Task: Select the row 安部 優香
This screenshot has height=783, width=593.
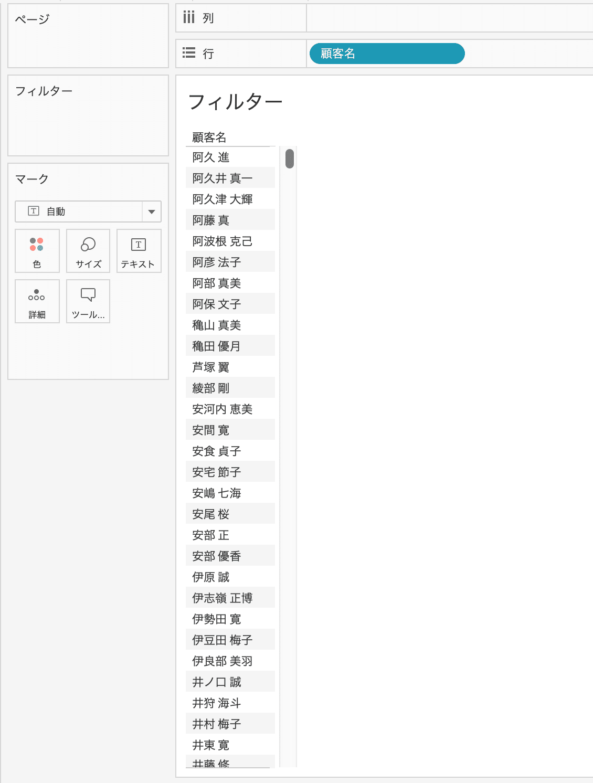Action: tap(230, 556)
